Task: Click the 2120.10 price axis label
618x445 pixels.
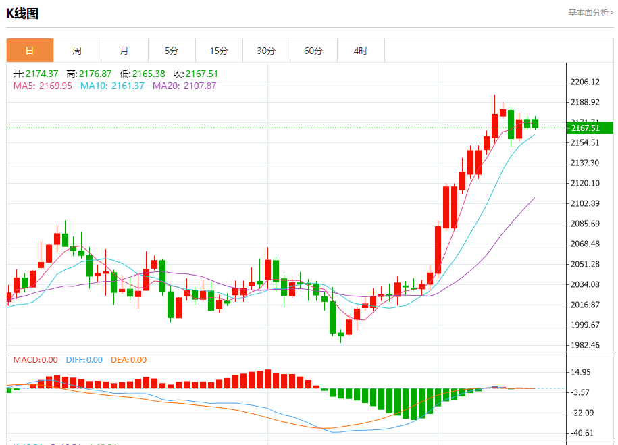Action: [586, 183]
